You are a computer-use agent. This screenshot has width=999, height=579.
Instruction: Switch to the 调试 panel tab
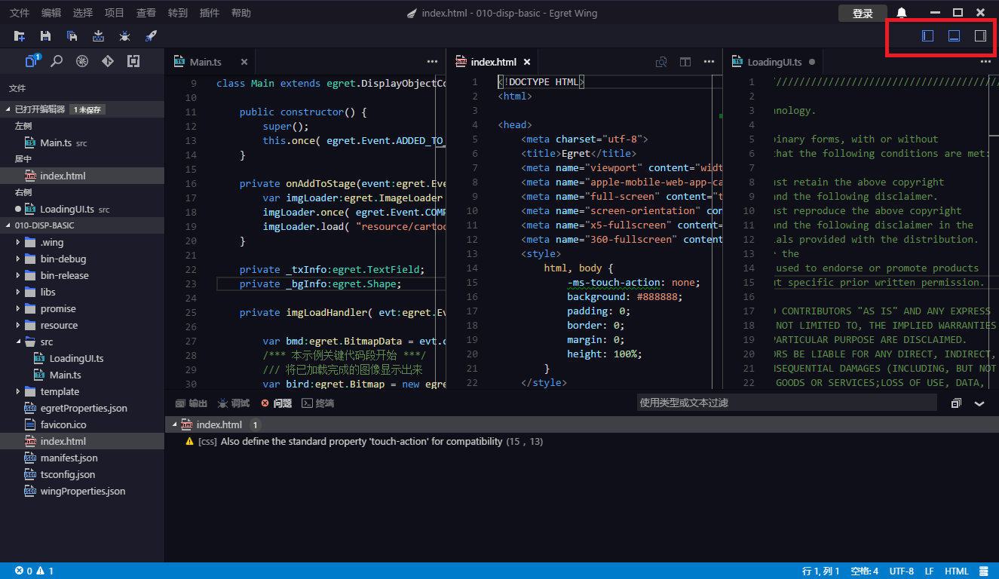234,403
